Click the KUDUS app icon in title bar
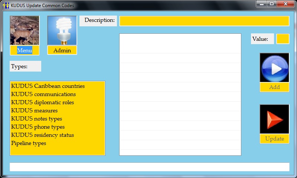The image size is (297, 178). 6,6
